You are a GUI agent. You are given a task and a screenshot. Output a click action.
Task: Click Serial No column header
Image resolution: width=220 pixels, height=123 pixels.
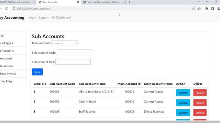point(40,84)
